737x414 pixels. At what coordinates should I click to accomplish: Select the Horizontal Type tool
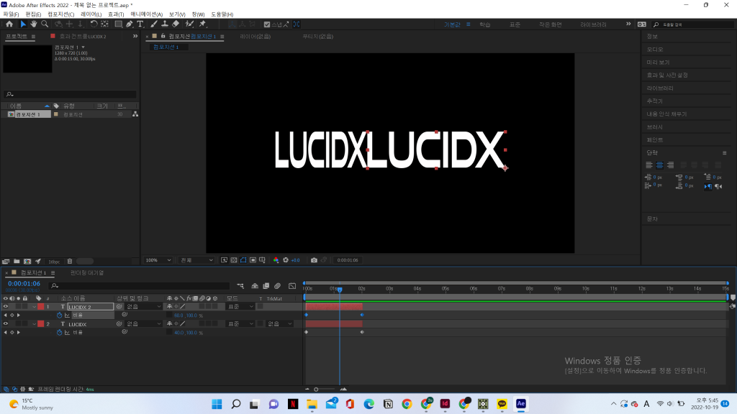140,24
